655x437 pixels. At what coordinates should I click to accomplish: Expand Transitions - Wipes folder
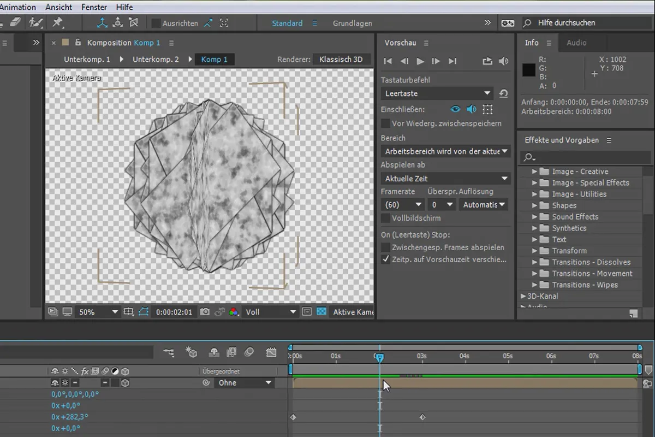[535, 285]
